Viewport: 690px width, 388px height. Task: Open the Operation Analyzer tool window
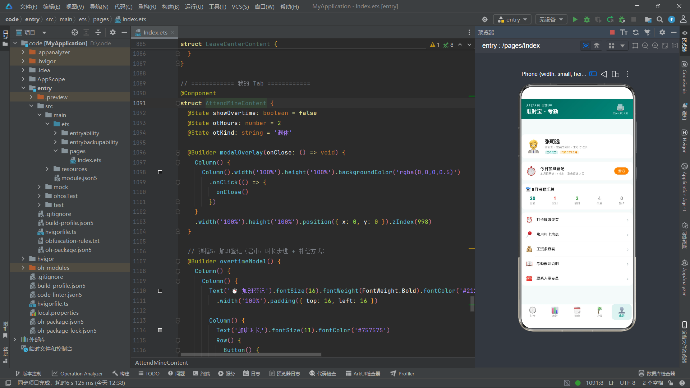click(x=77, y=374)
